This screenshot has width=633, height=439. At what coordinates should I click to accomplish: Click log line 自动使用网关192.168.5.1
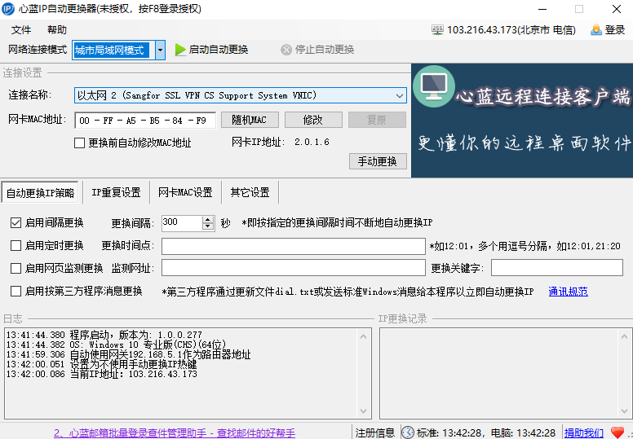[x=128, y=355]
